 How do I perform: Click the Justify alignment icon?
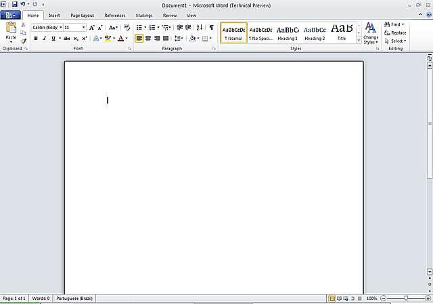(x=166, y=39)
